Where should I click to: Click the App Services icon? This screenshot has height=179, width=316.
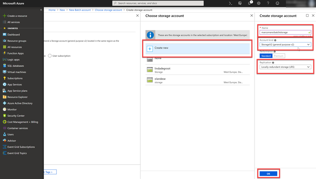[4, 85]
